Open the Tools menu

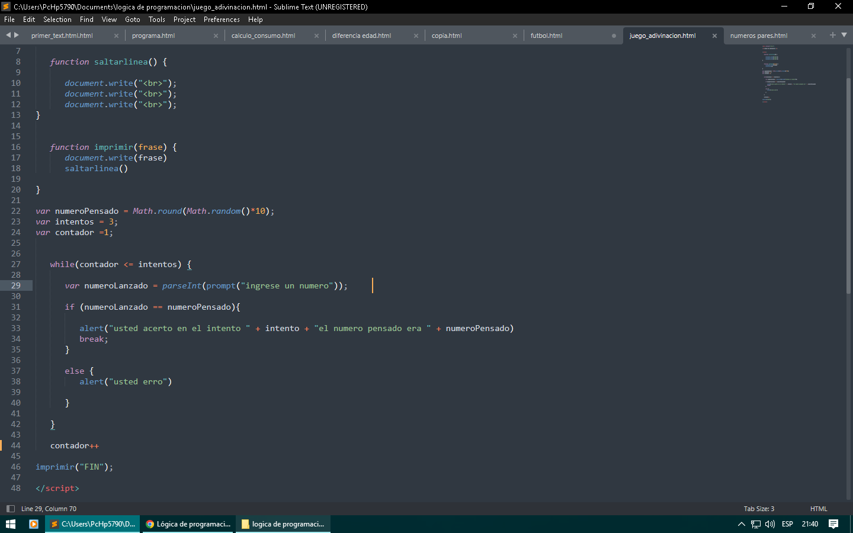tap(157, 20)
